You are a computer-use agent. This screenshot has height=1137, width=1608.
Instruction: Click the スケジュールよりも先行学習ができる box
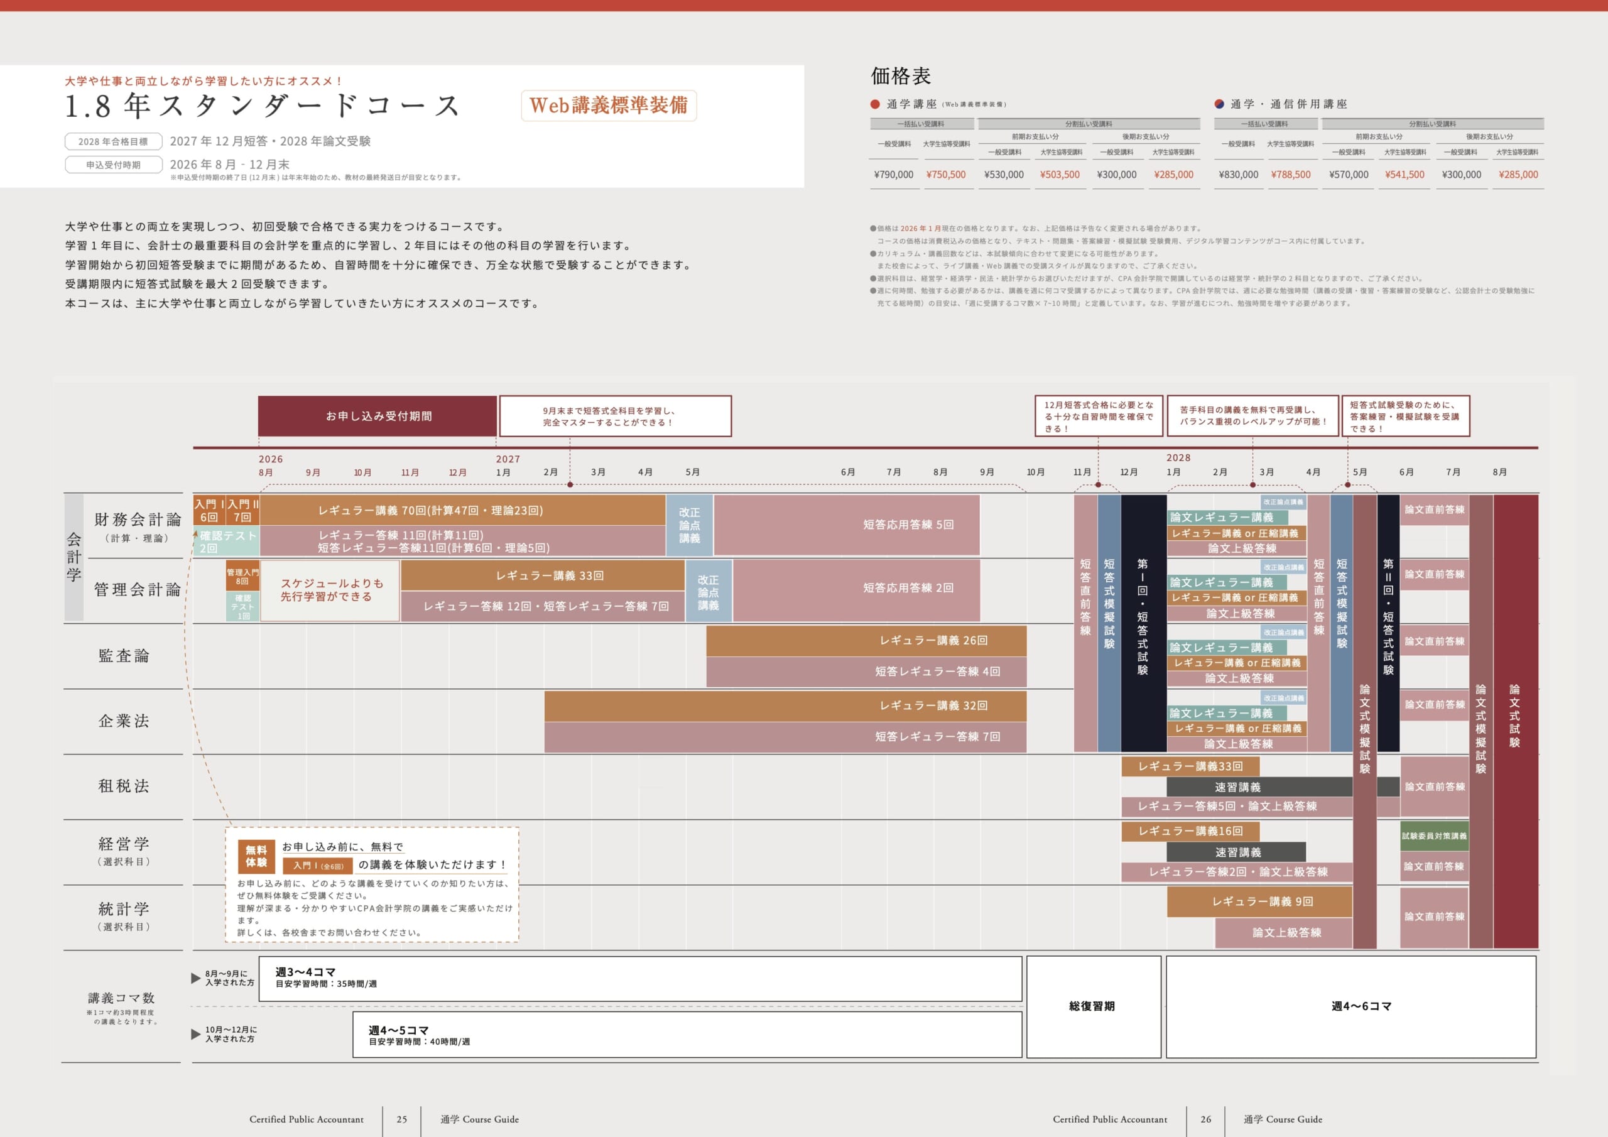pos(330,590)
